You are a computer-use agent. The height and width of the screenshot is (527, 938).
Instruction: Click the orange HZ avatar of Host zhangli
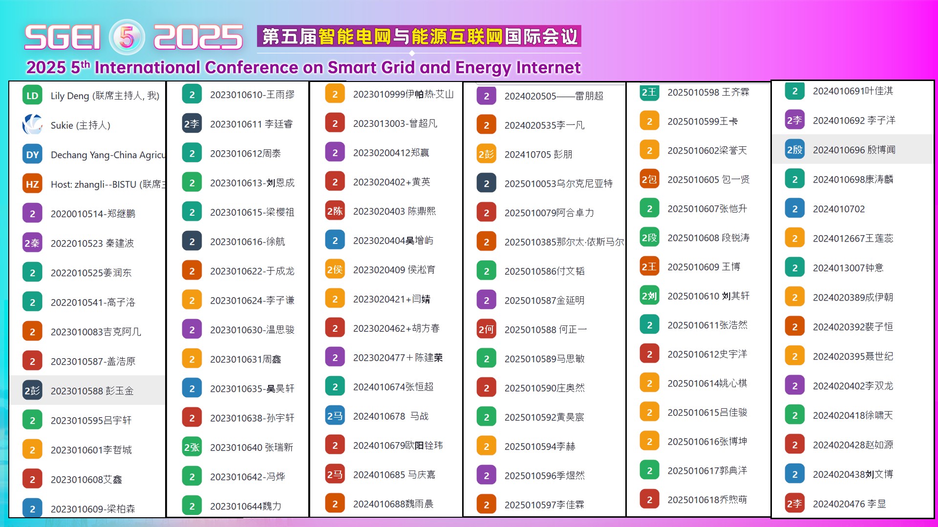[32, 184]
